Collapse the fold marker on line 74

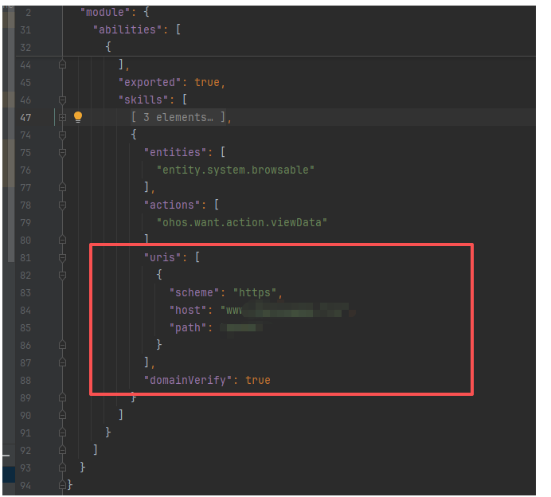(x=63, y=135)
